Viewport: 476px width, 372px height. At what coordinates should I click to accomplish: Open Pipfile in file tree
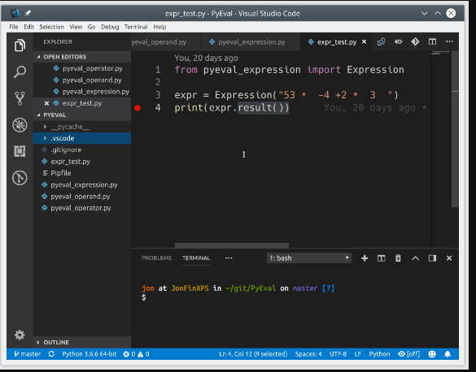[82, 173]
